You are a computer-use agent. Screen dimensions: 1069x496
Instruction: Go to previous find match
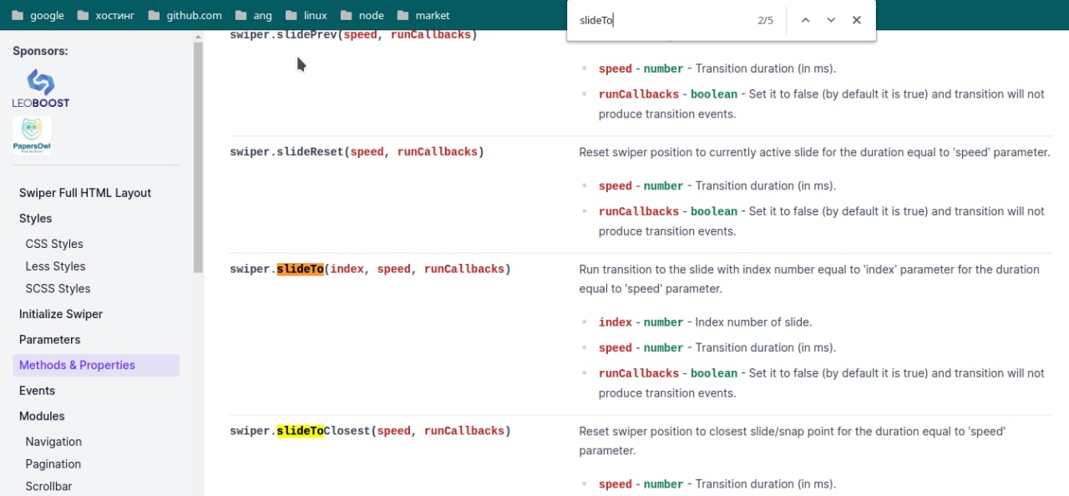pyautogui.click(x=805, y=20)
